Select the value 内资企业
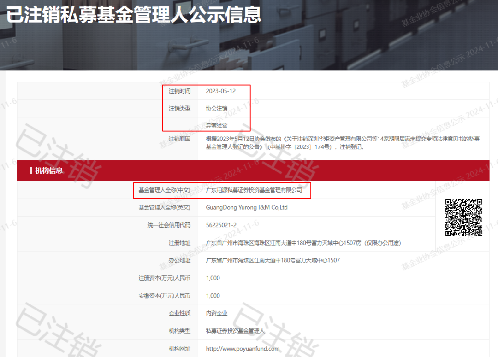Screen dimensions: 498x357 click(x=217, y=313)
